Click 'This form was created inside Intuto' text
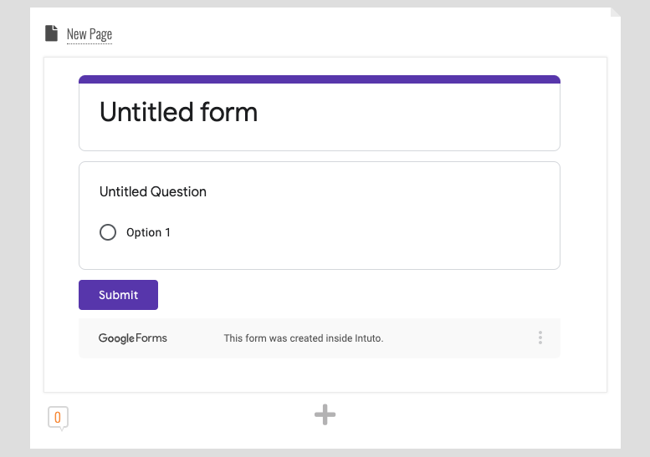650x457 pixels. coord(303,338)
